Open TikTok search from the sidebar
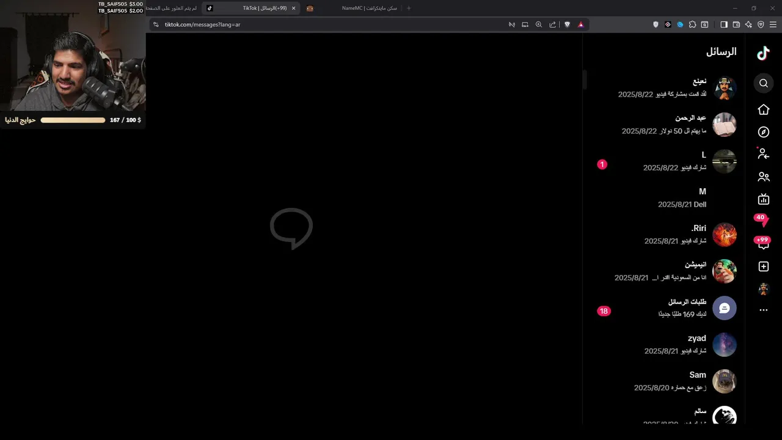The width and height of the screenshot is (782, 440). pyautogui.click(x=764, y=83)
